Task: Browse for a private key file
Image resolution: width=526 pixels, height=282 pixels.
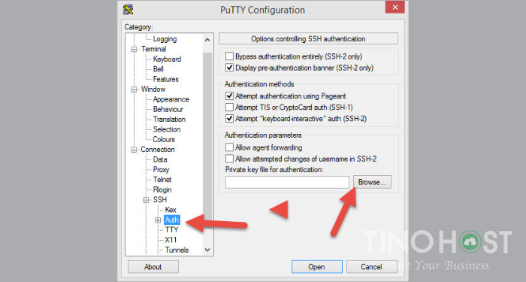Action: (x=372, y=182)
